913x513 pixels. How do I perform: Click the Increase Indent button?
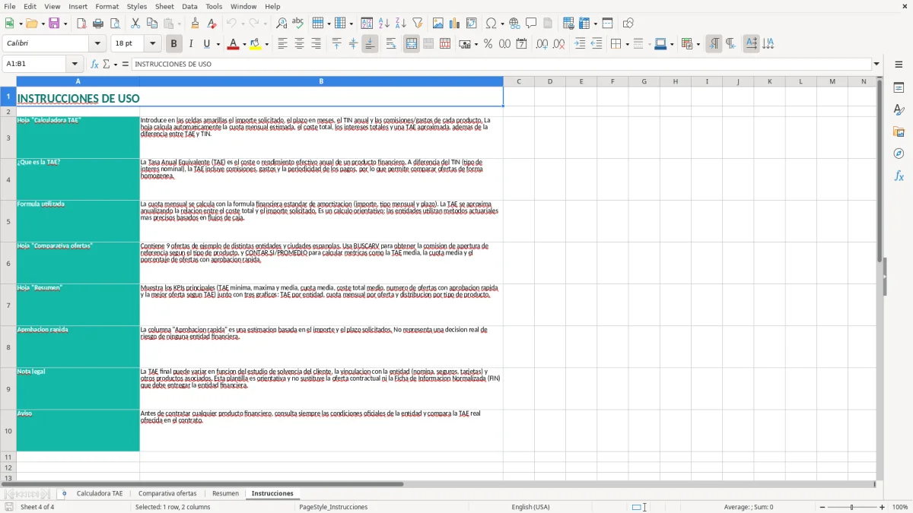[x=580, y=44]
